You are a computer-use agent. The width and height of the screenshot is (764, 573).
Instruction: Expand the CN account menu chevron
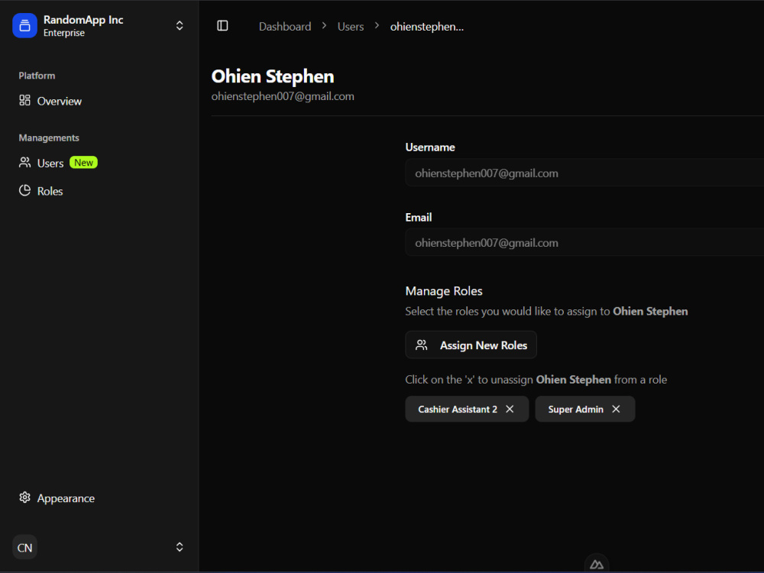(180, 547)
